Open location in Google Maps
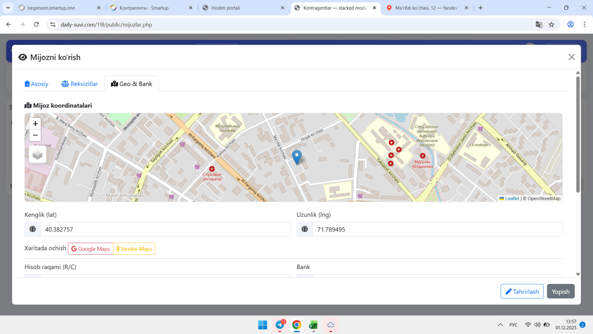Image resolution: width=593 pixels, height=334 pixels. [x=91, y=249]
